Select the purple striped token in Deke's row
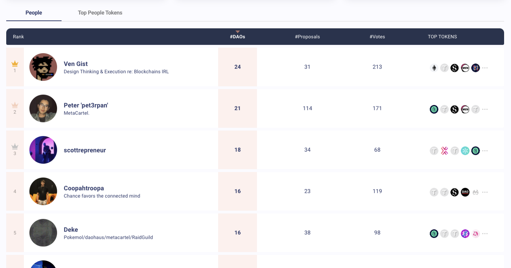Screen dimensions: 511x268 [465, 234]
